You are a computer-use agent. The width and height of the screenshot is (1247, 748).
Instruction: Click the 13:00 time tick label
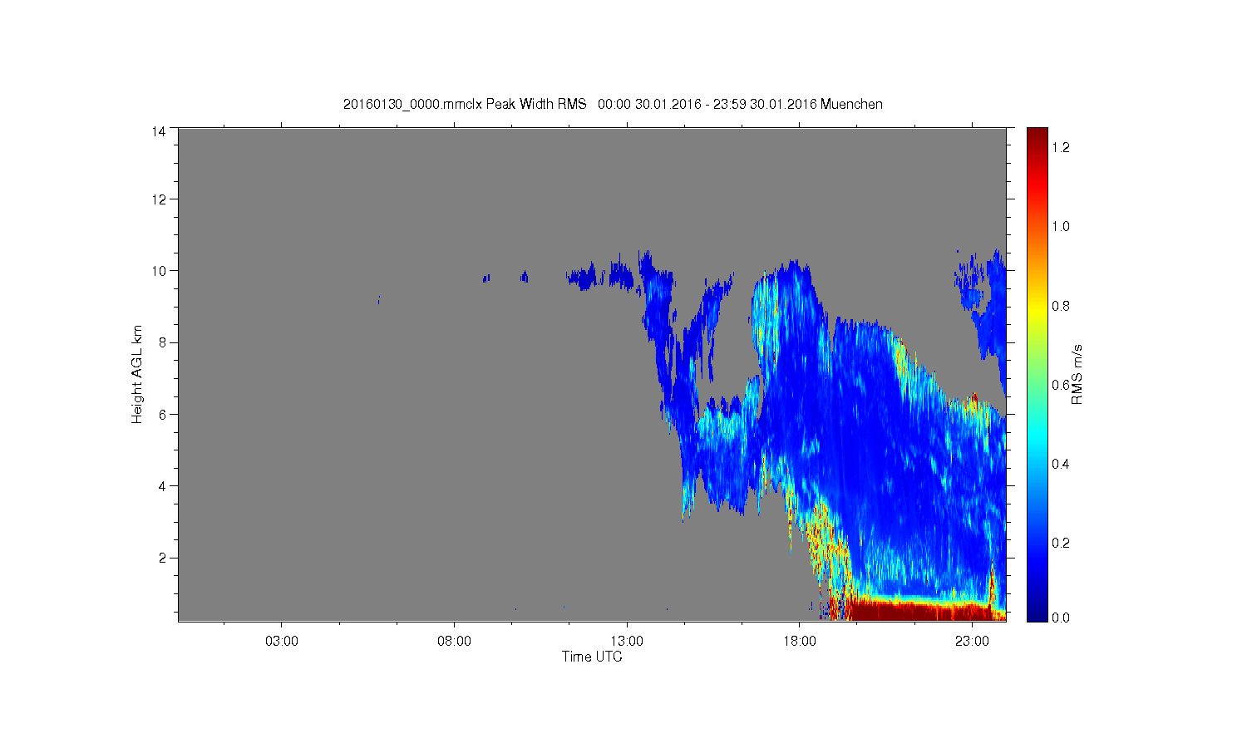click(627, 642)
